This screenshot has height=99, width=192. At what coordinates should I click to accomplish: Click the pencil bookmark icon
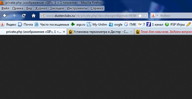tap(189, 24)
